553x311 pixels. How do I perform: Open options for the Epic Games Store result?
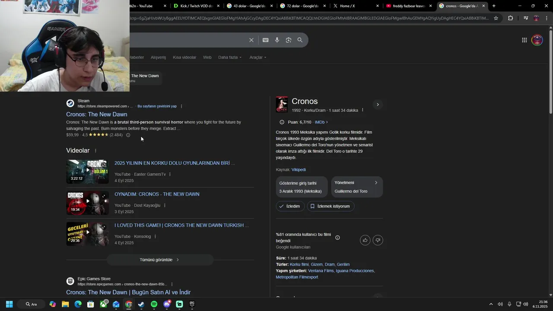pyautogui.click(x=172, y=284)
